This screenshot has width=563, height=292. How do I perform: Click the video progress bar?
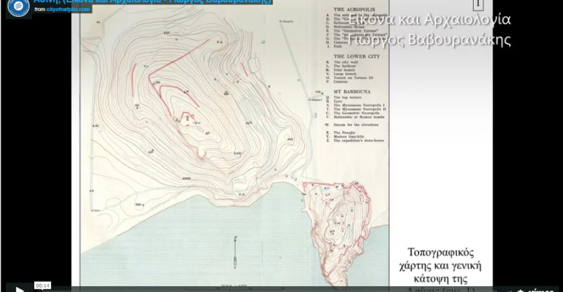[x=259, y=287]
